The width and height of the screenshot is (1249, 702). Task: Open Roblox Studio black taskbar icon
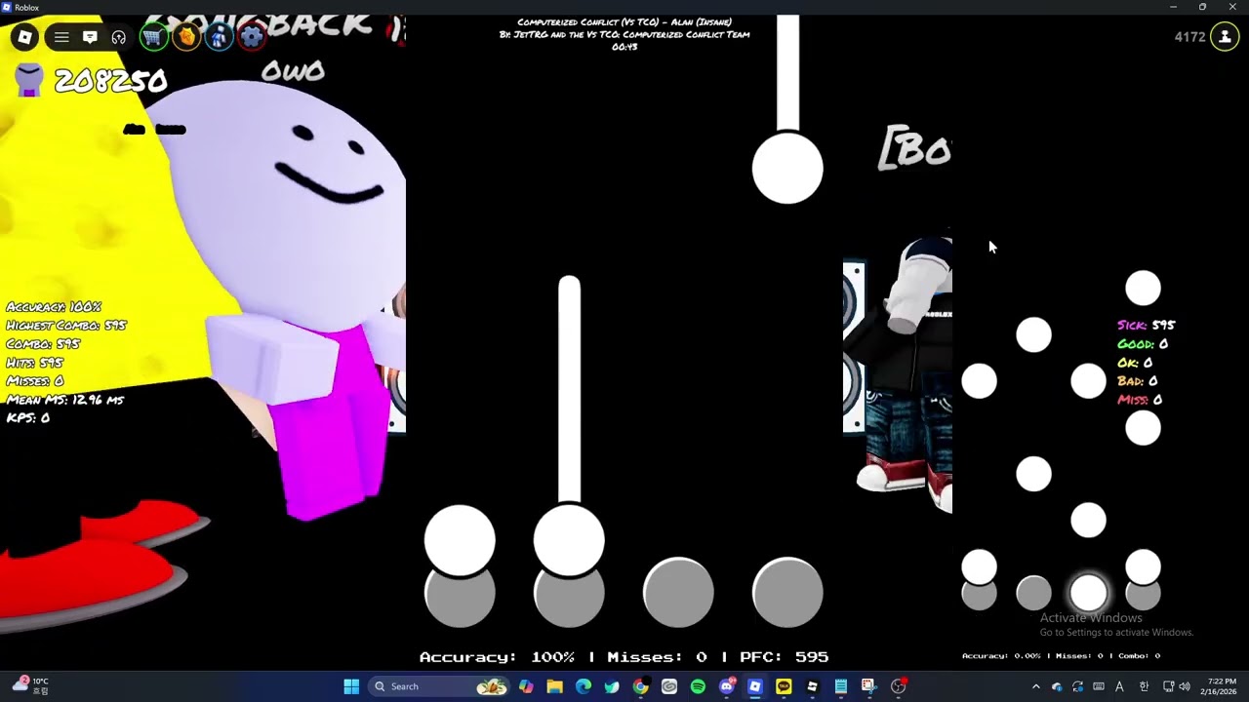point(812,686)
